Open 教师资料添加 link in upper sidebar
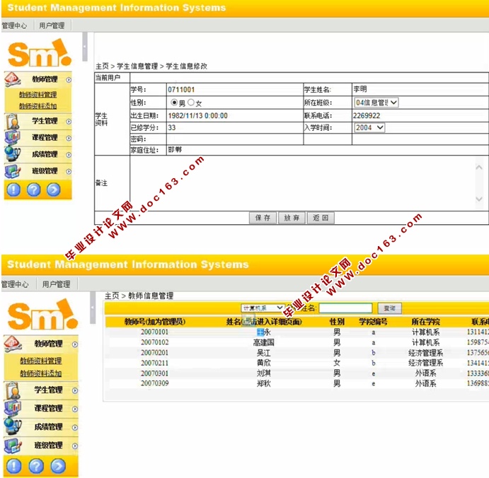Screen dimensions: 489x478 point(38,106)
